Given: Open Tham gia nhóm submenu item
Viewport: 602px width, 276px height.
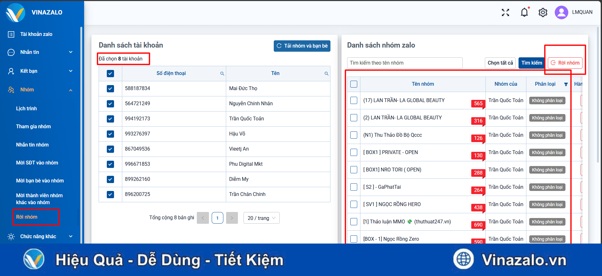Looking at the screenshot, I should point(33,126).
